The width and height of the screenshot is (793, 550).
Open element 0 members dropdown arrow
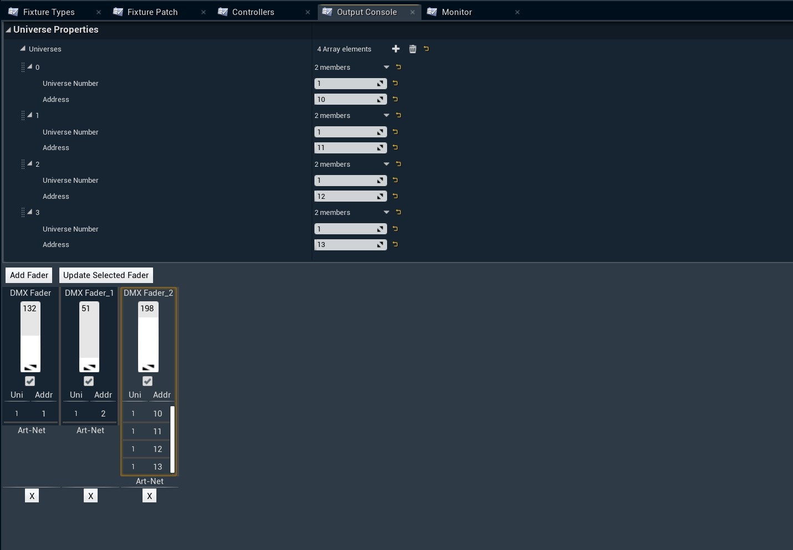[x=387, y=67]
